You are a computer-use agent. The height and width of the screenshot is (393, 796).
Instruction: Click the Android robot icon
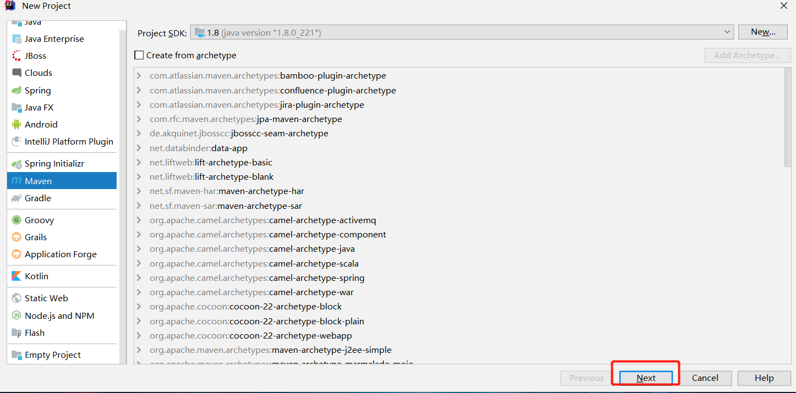pos(17,125)
